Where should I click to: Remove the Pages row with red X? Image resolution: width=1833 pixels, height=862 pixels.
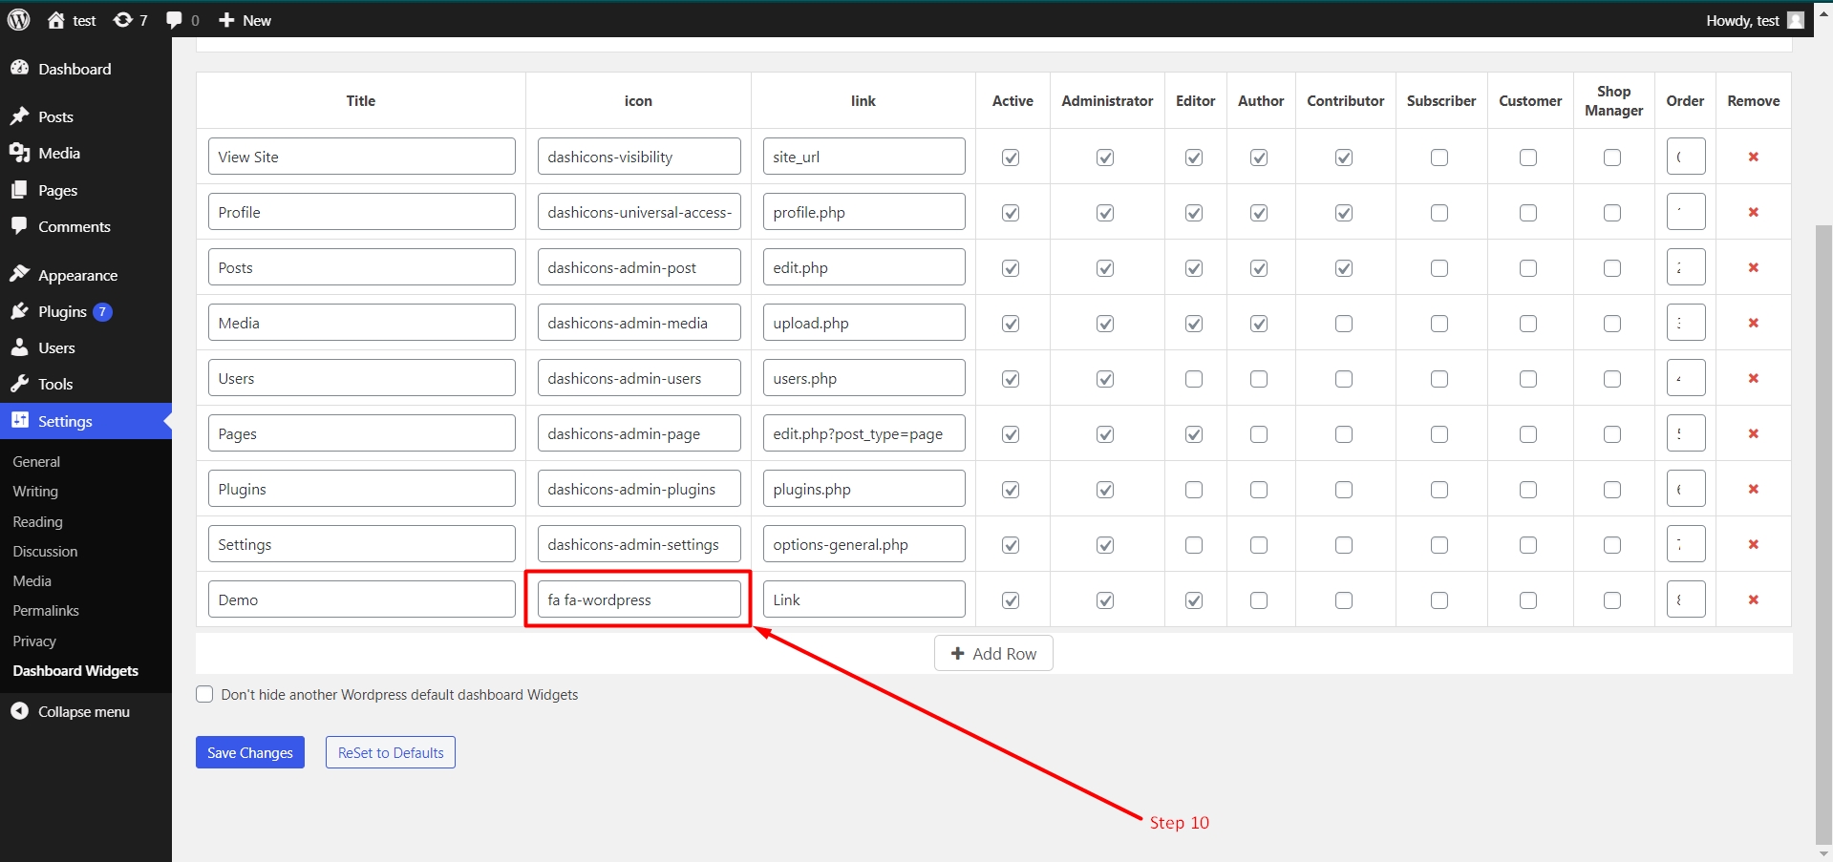pos(1754,433)
